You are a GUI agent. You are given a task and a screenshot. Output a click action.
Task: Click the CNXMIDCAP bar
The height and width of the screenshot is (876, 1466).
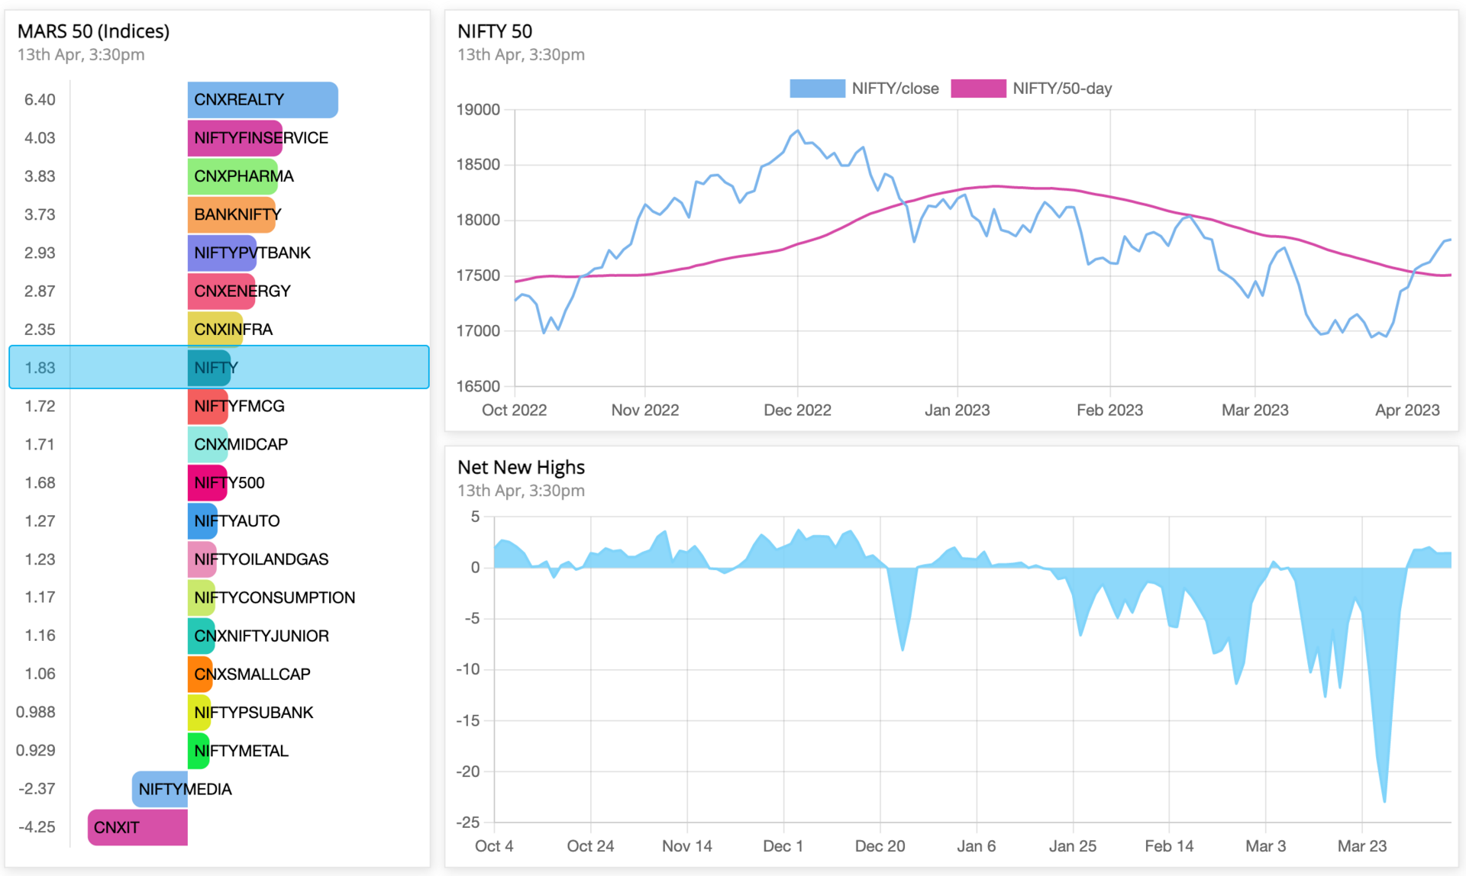pos(208,444)
